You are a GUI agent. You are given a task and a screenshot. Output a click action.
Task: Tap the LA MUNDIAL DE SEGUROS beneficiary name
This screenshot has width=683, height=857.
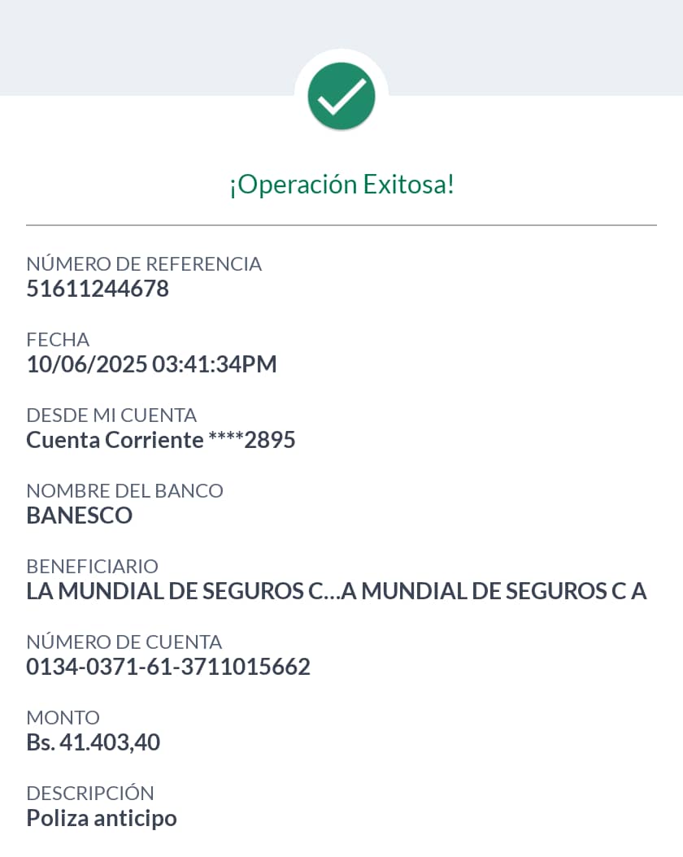coord(337,591)
